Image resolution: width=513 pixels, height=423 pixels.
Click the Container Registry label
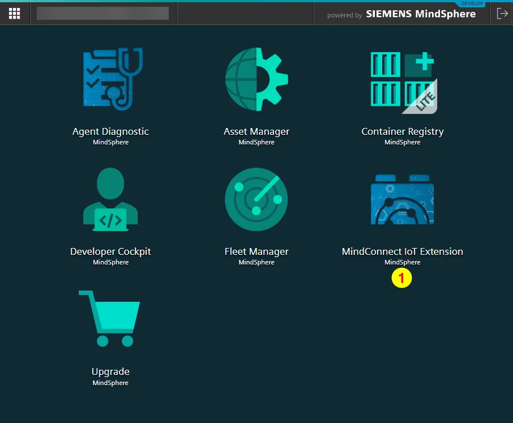point(403,131)
